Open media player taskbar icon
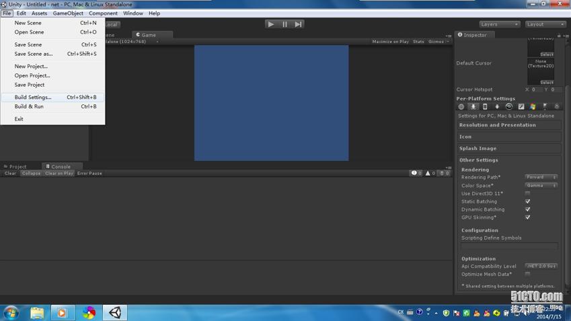Viewport: 571px width, 321px height. 63,313
